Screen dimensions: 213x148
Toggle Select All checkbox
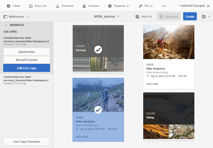click(x=137, y=17)
